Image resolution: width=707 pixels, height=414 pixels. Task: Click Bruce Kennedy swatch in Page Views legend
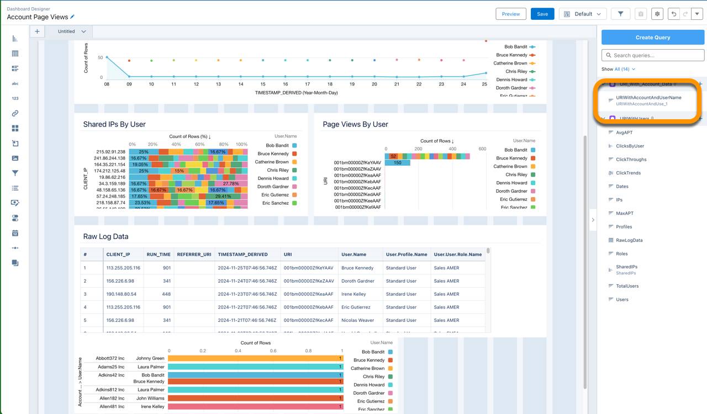click(533, 158)
